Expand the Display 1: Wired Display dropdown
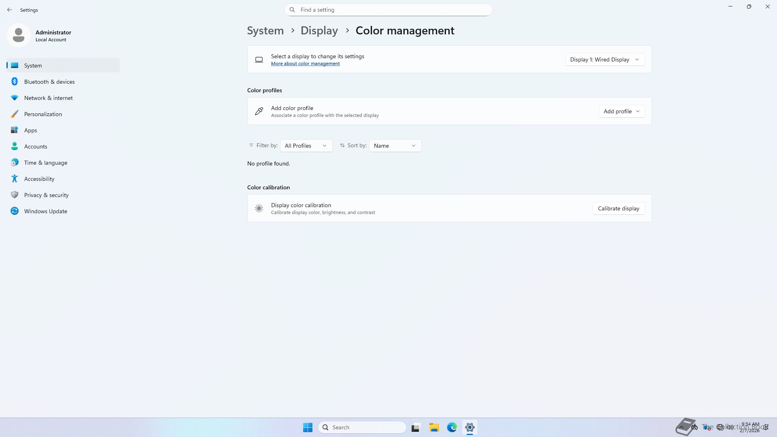Viewport: 777px width, 437px height. [x=605, y=59]
